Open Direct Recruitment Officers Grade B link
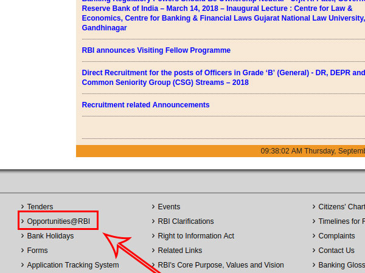The width and height of the screenshot is (365, 273). click(x=223, y=78)
